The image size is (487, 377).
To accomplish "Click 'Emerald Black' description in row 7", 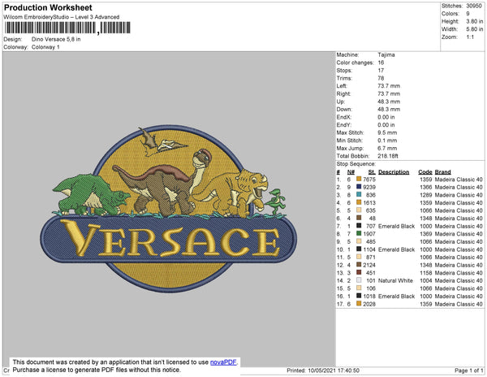I will 396,226.
